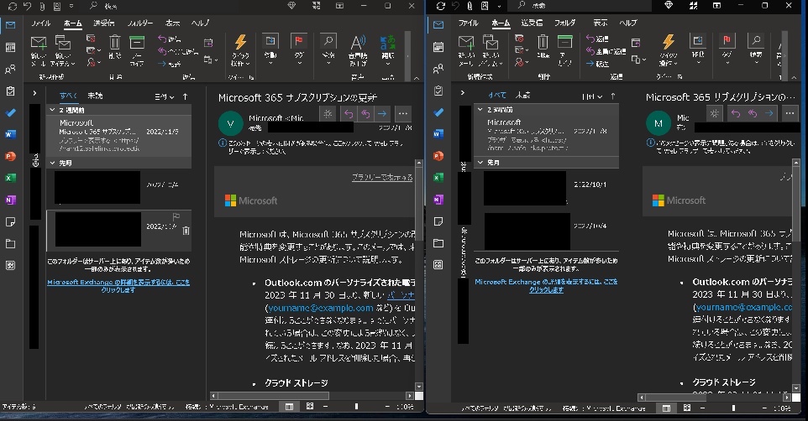
Task: Click Microsoft Exchange details link in right window
Action: pyautogui.click(x=546, y=286)
